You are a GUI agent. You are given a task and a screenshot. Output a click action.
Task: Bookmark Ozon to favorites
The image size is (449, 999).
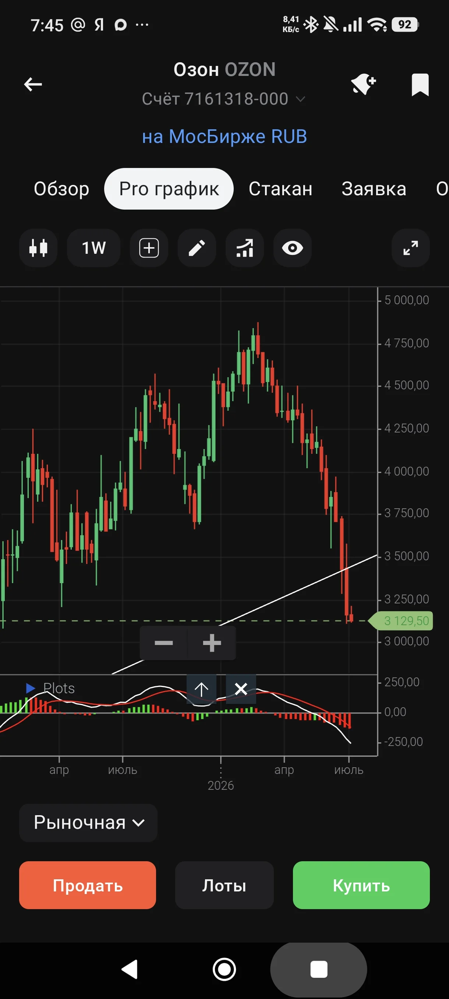pos(420,85)
